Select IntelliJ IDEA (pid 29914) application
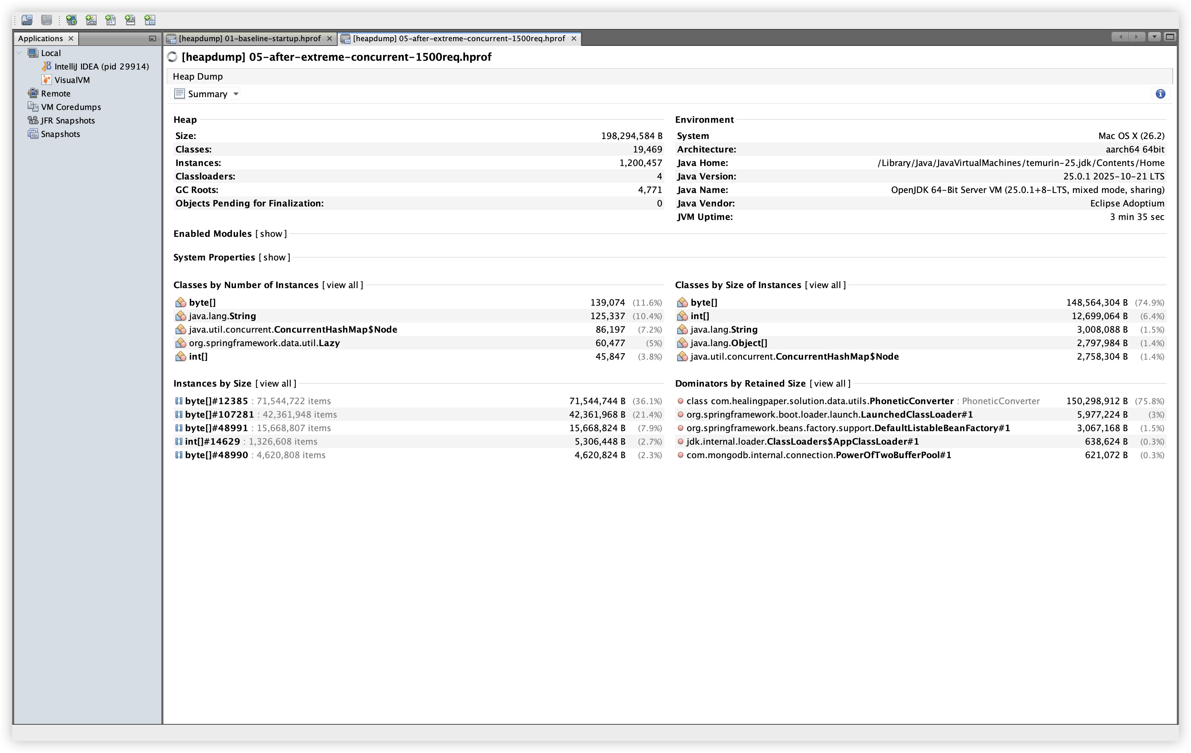 [101, 66]
